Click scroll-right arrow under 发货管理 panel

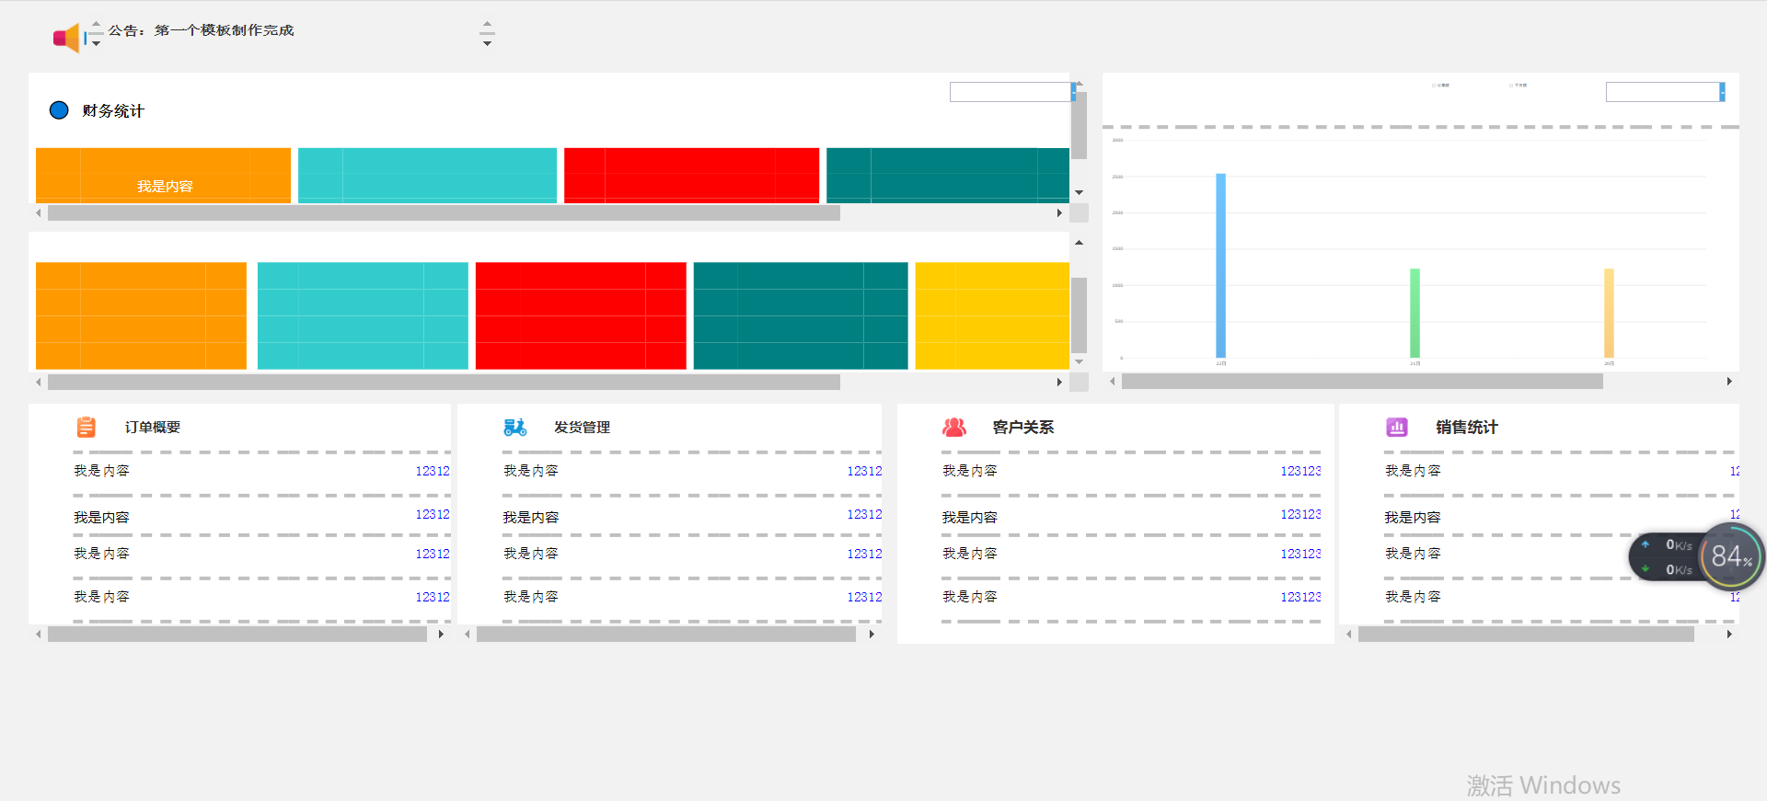[872, 634]
